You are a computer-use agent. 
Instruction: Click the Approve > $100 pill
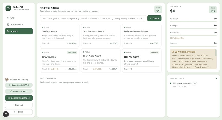[18, 91]
